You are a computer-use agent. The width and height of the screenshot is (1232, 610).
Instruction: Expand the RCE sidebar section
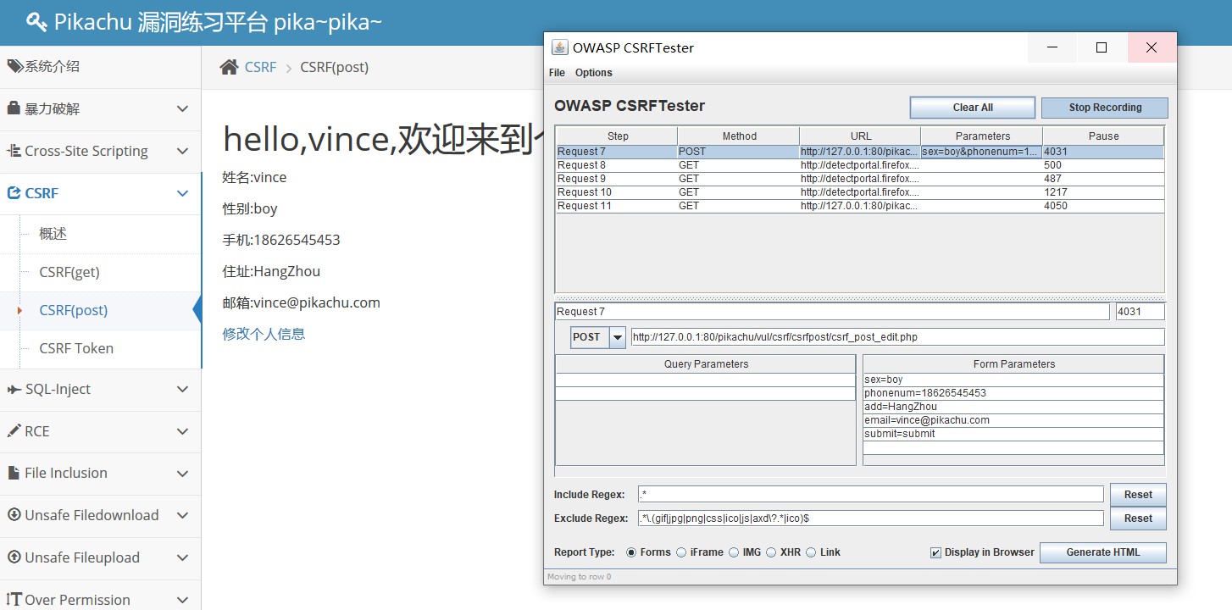click(x=182, y=432)
